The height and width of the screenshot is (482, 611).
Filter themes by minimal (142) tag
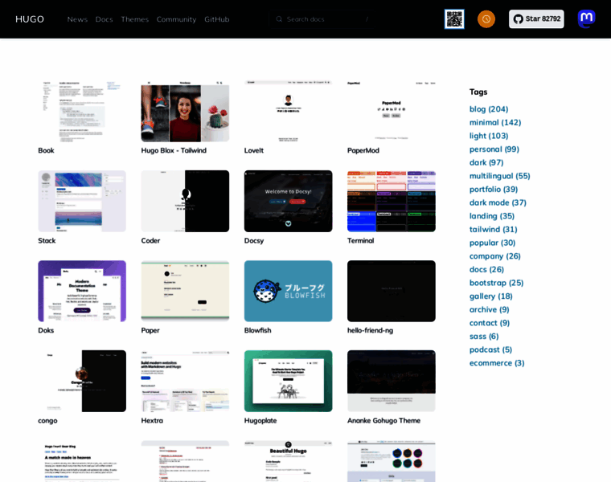pyautogui.click(x=495, y=122)
